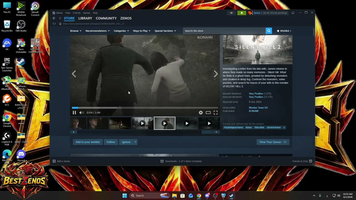Click the Steam forward navigation arrow
Image resolution: width=356 pixels, height=200 pixels.
[x=60, y=18]
